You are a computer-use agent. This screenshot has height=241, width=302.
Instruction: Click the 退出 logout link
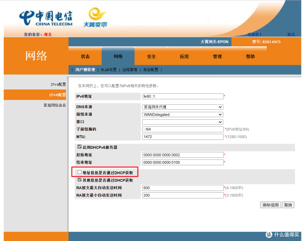pyautogui.click(x=291, y=34)
